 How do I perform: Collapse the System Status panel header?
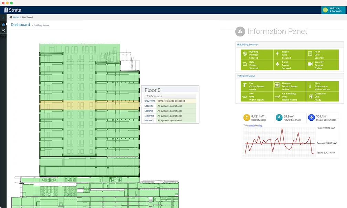290,76
